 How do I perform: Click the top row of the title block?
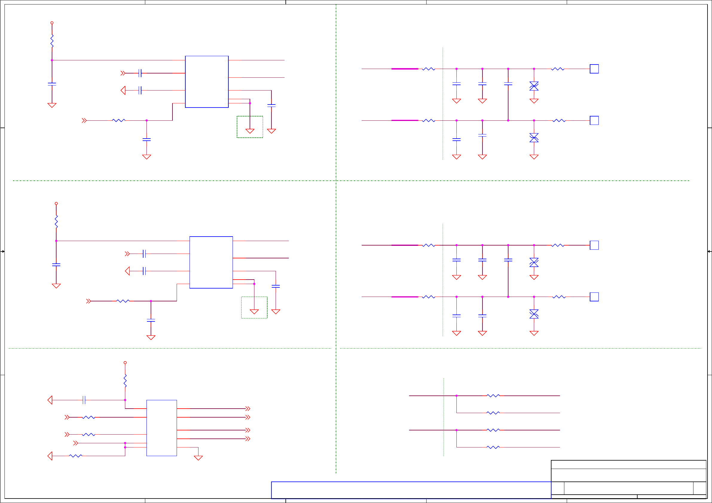pos(628,464)
